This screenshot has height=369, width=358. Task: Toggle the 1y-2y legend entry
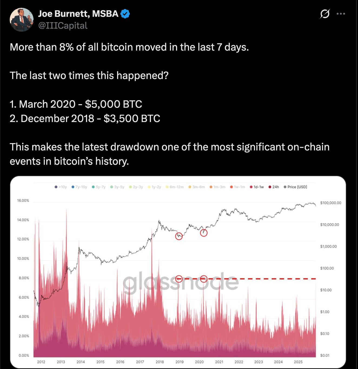tap(154, 187)
